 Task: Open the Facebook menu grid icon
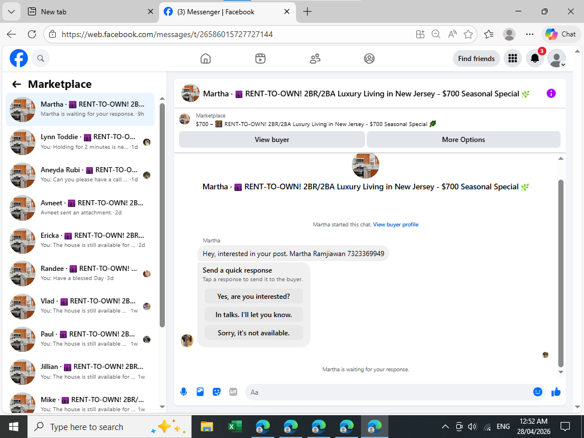coord(513,59)
